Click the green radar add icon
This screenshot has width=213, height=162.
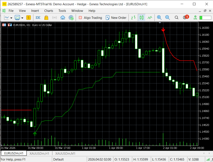coord(71,18)
